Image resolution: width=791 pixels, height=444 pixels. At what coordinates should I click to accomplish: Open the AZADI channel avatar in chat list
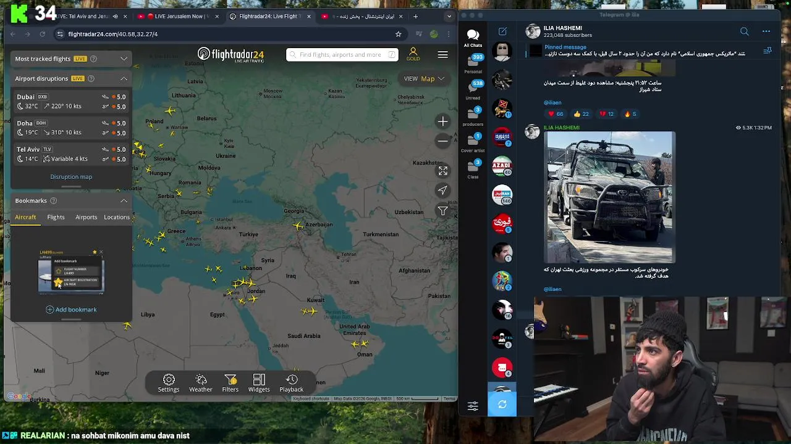(x=502, y=165)
